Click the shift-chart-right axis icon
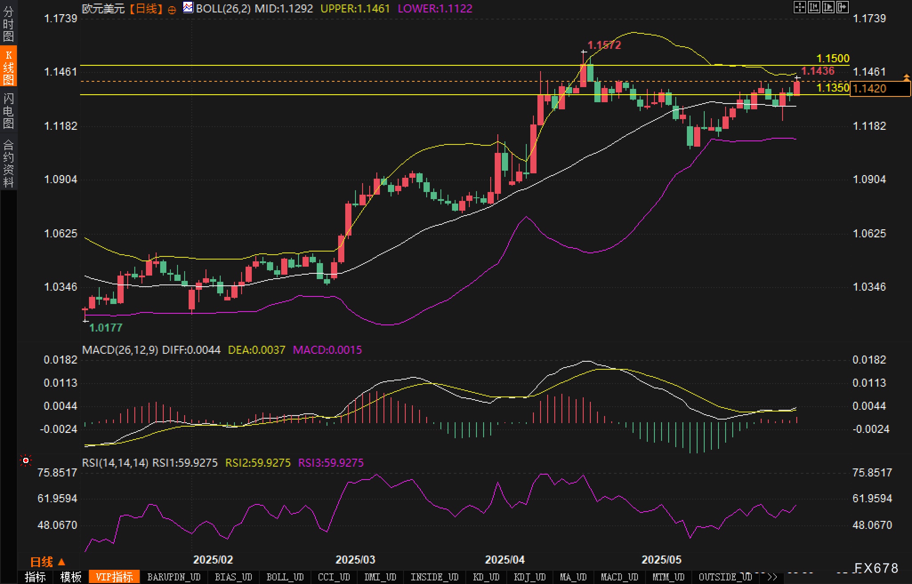912x584 pixels. [x=828, y=7]
